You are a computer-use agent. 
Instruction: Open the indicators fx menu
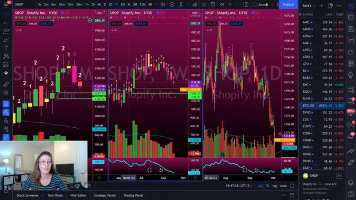(x=181, y=4)
